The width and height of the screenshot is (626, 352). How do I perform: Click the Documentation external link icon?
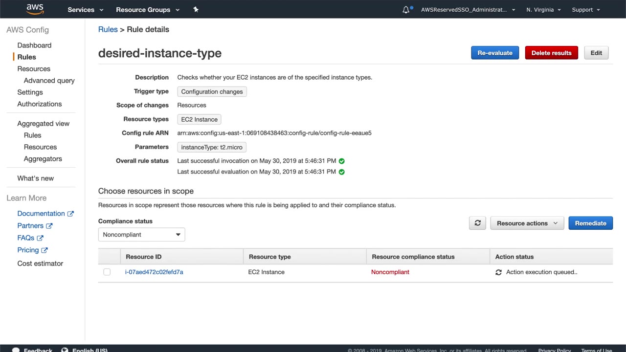(70, 214)
